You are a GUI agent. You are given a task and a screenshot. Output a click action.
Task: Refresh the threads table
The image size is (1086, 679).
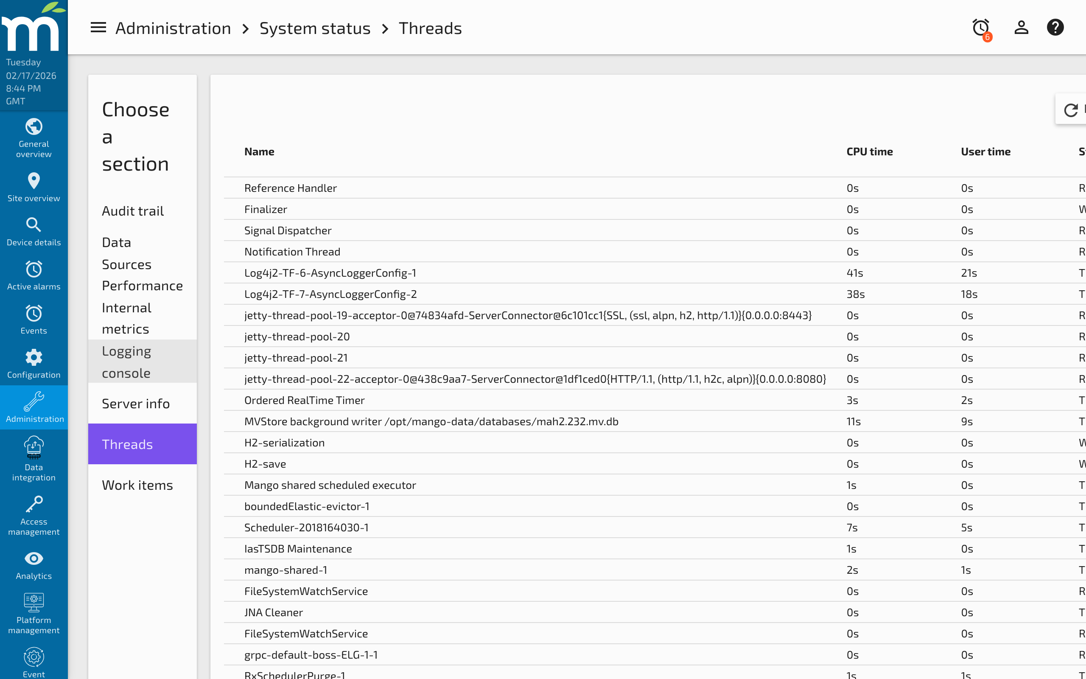click(1072, 110)
